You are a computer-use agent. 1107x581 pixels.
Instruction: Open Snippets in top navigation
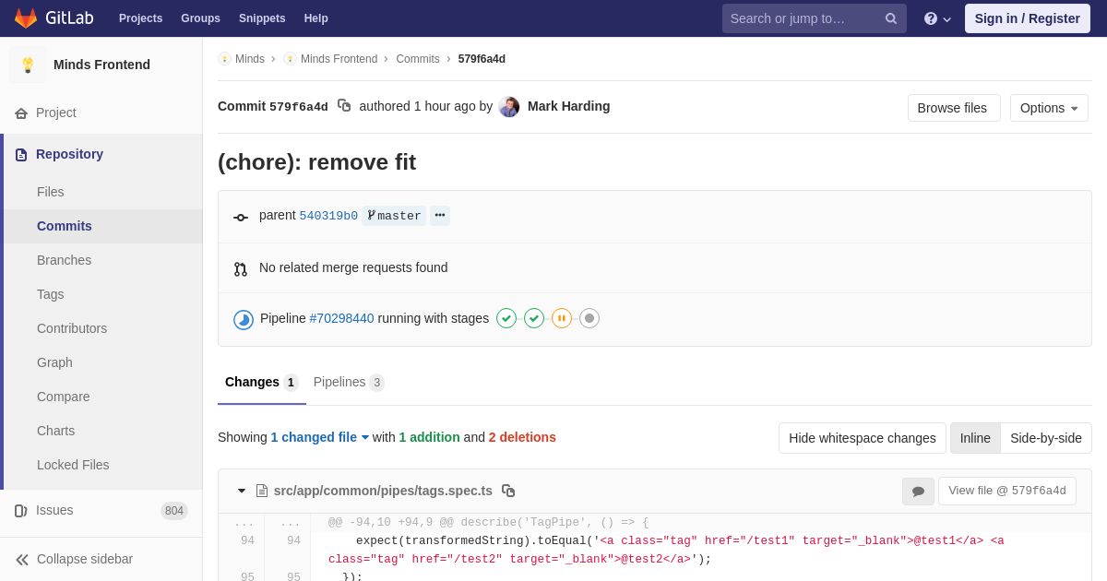[262, 18]
